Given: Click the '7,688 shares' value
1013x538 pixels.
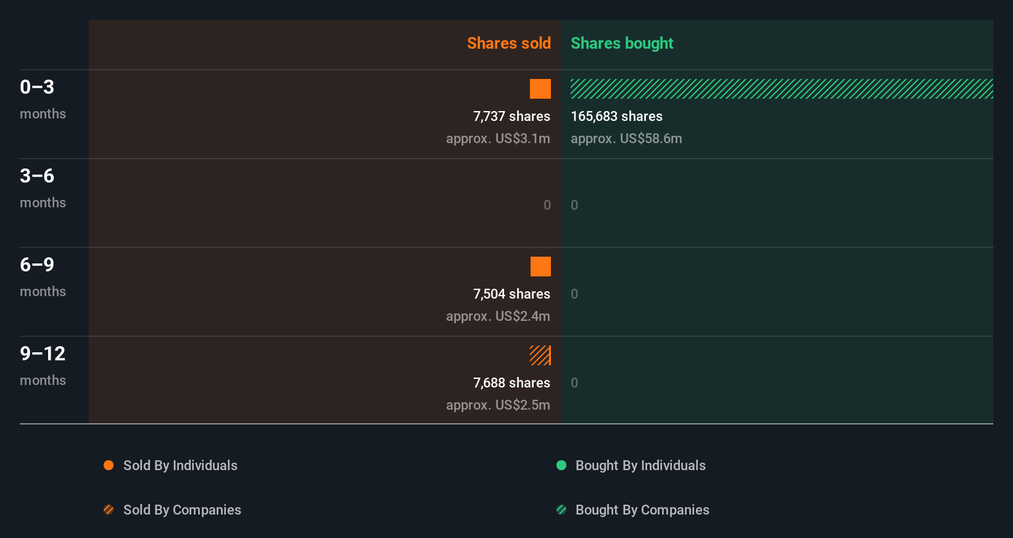Looking at the screenshot, I should (511, 383).
